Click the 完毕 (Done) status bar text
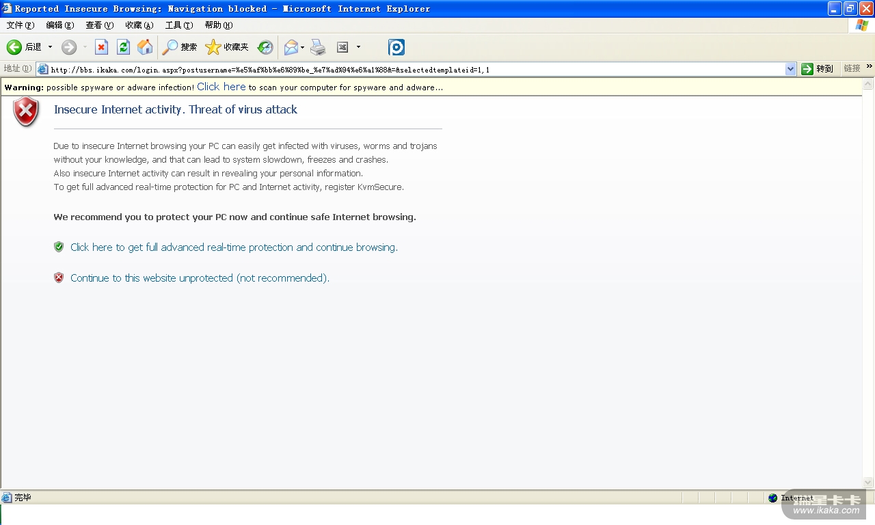This screenshot has width=875, height=525. tap(23, 498)
